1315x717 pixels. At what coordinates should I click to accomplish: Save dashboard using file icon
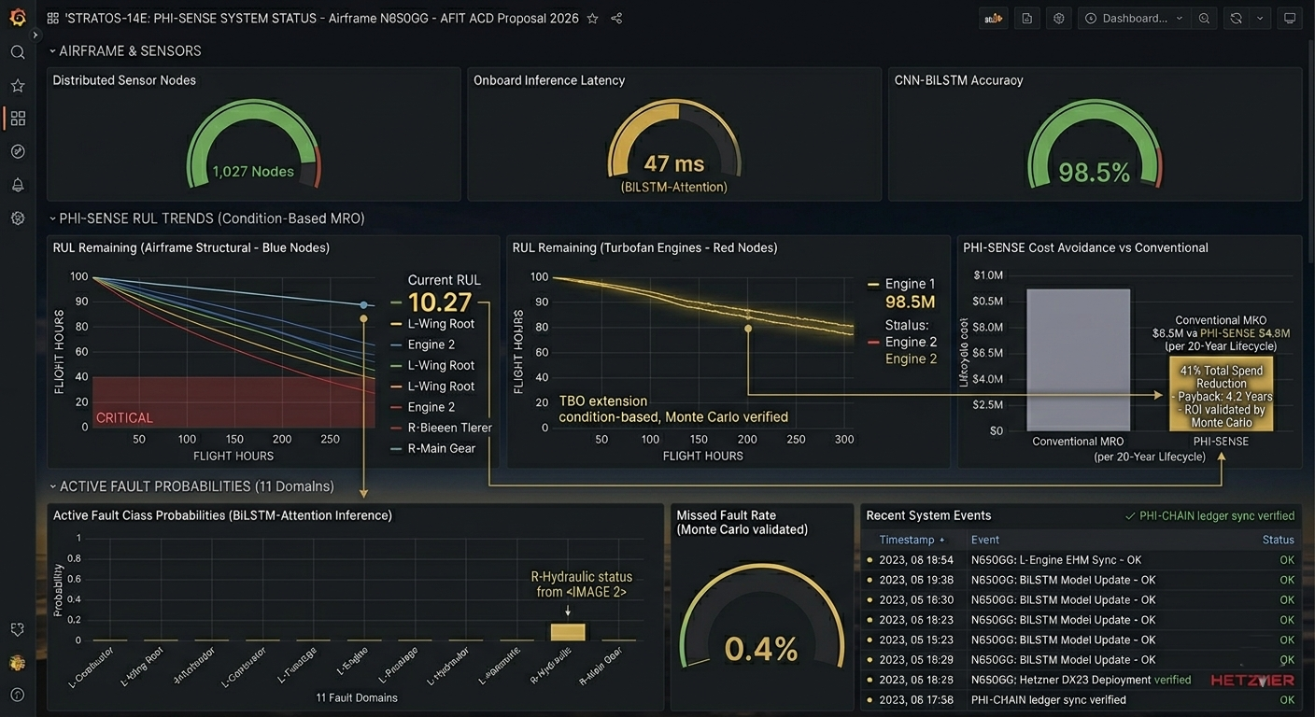click(x=1026, y=18)
